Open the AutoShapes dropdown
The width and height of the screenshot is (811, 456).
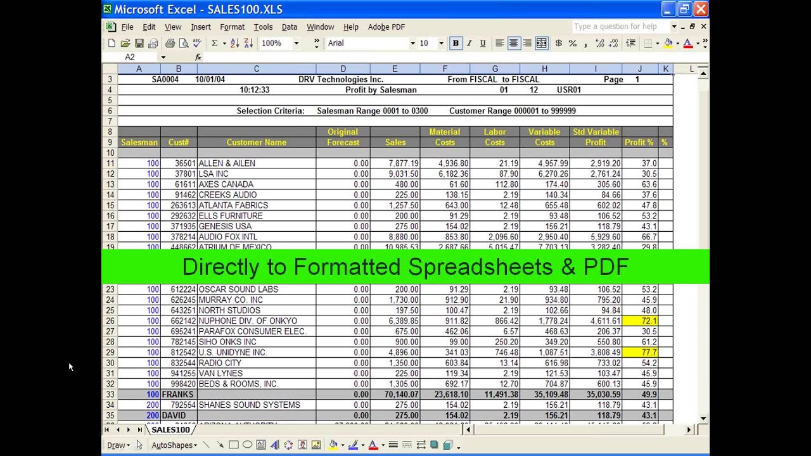point(174,445)
